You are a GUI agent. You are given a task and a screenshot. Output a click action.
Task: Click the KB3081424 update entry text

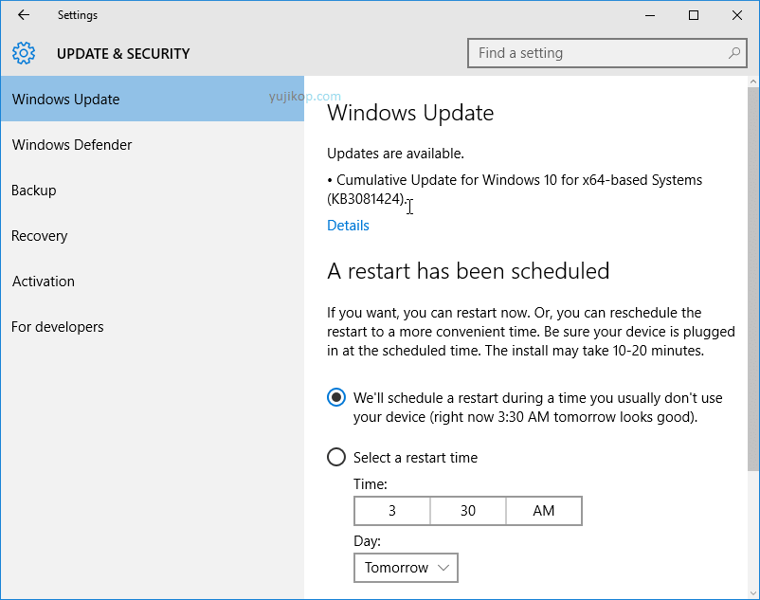click(x=515, y=189)
